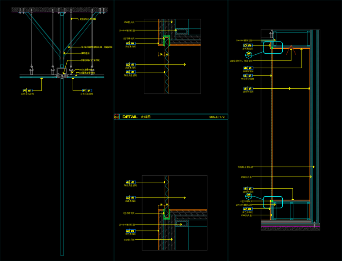Screen dimensions: 342x261
Task: Select the GL 01 tag in the right cabinet section
Action: 248,76
